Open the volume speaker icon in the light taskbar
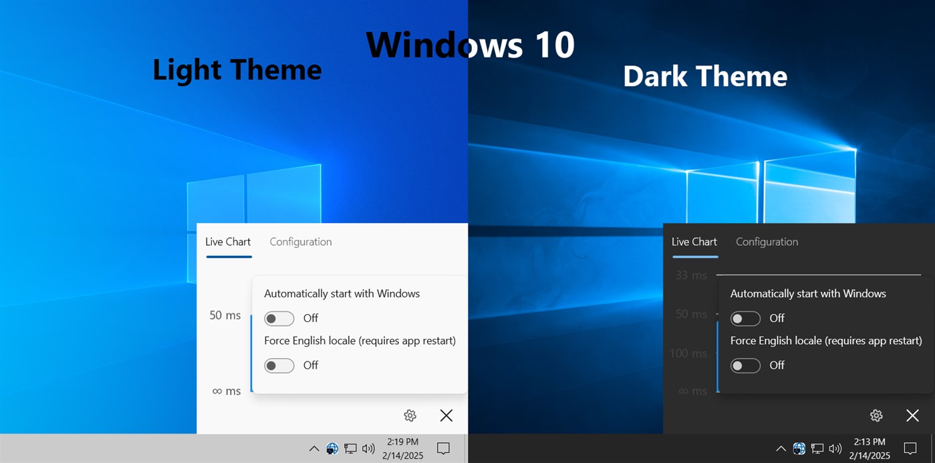This screenshot has height=463, width=935. pos(367,448)
